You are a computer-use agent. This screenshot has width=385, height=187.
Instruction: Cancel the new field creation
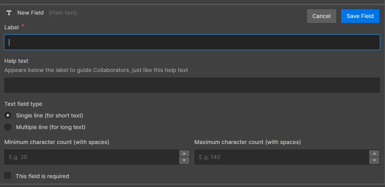click(321, 16)
